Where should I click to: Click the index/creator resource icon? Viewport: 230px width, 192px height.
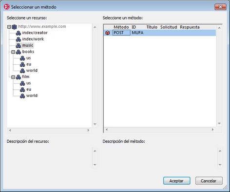[19, 33]
